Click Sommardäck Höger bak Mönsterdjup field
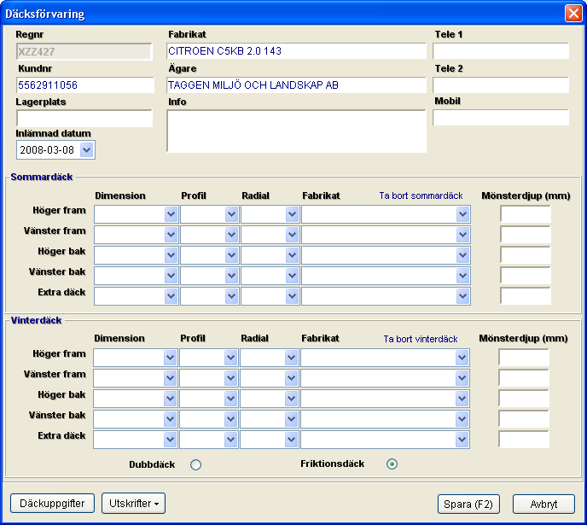Image resolution: width=587 pixels, height=525 pixels. 526,255
